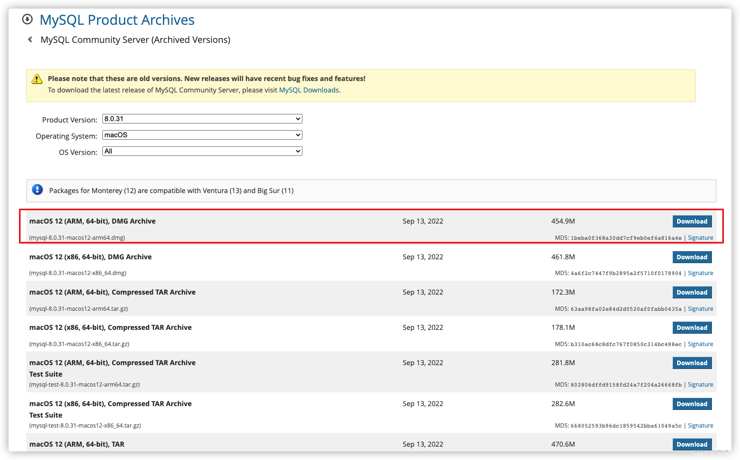Image resolution: width=740 pixels, height=460 pixels.
Task: Click the filename (mysql-8.0.31-macos12-arm64.dmg)
Action: (x=77, y=238)
